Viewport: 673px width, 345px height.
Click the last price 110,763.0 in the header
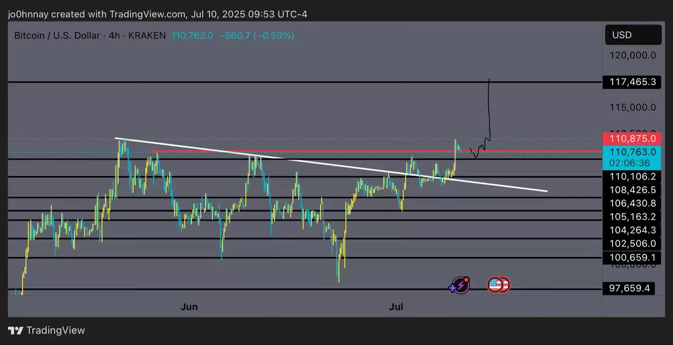coord(192,36)
